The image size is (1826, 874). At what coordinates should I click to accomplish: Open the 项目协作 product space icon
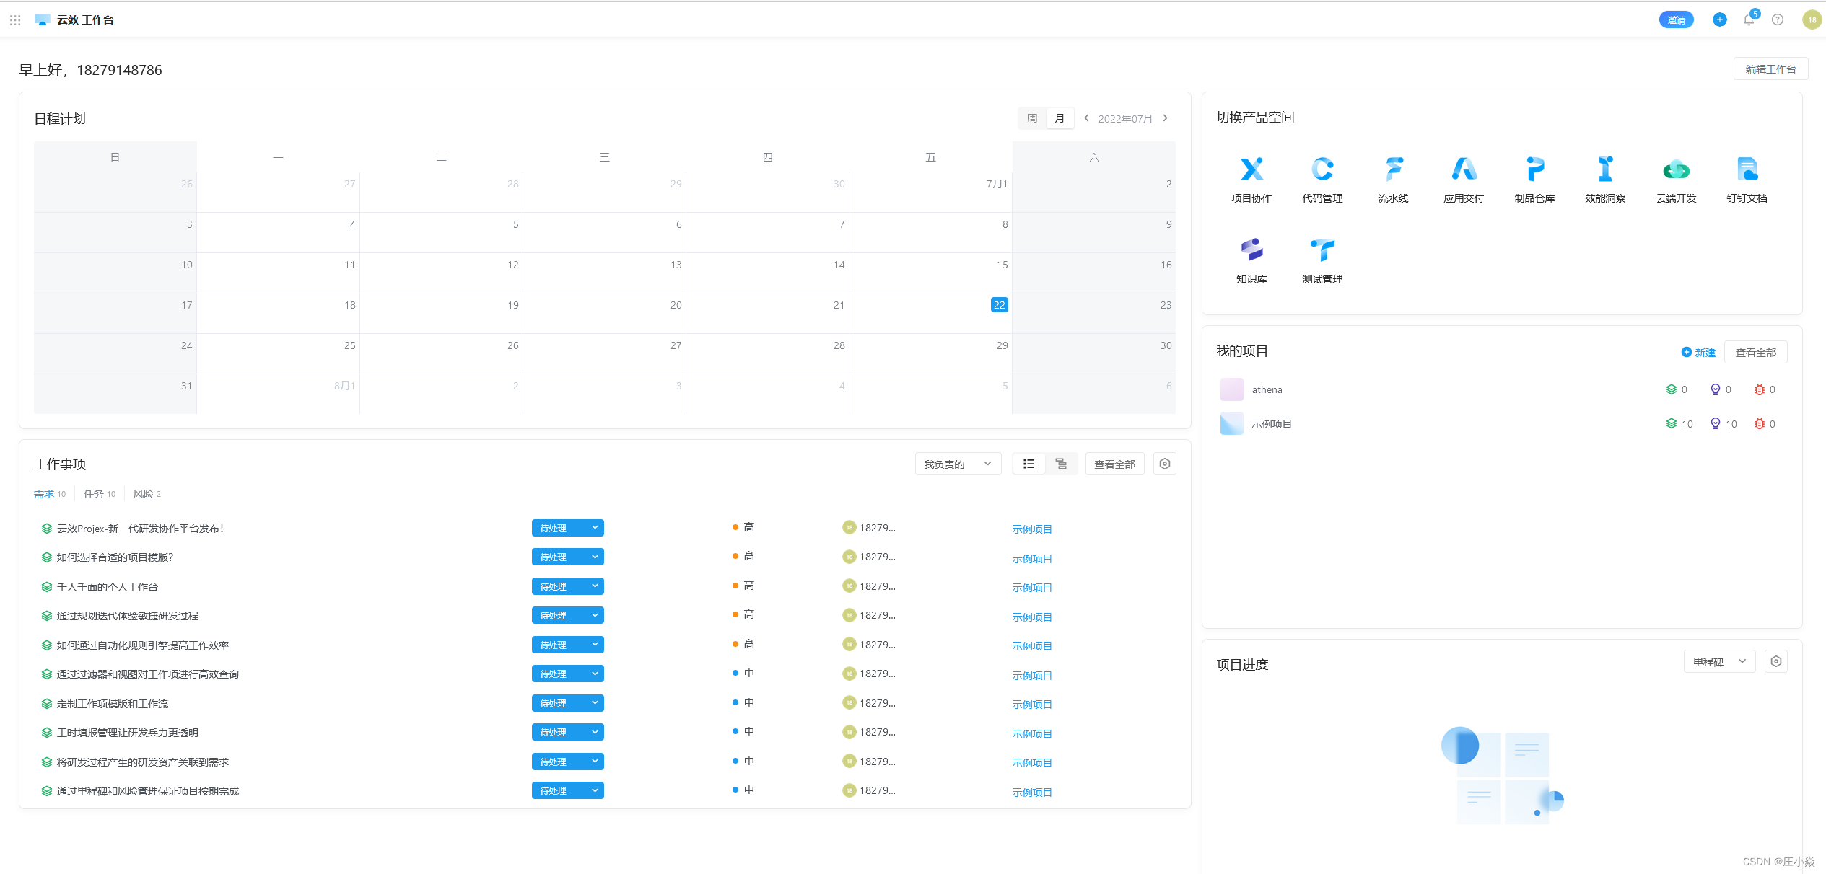coord(1251,170)
